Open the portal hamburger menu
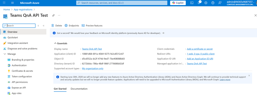The height and width of the screenshot is (96, 257). point(12,3)
